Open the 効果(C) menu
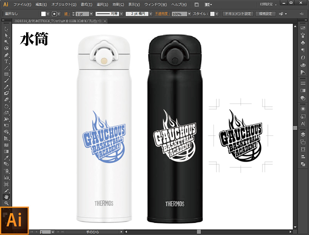Viewport: 309px width, 235px height. pos(118,4)
